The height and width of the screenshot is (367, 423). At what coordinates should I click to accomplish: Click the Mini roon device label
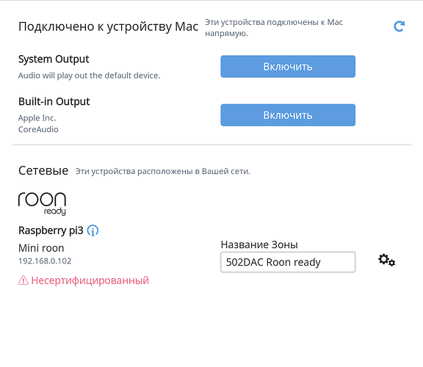pyautogui.click(x=41, y=248)
